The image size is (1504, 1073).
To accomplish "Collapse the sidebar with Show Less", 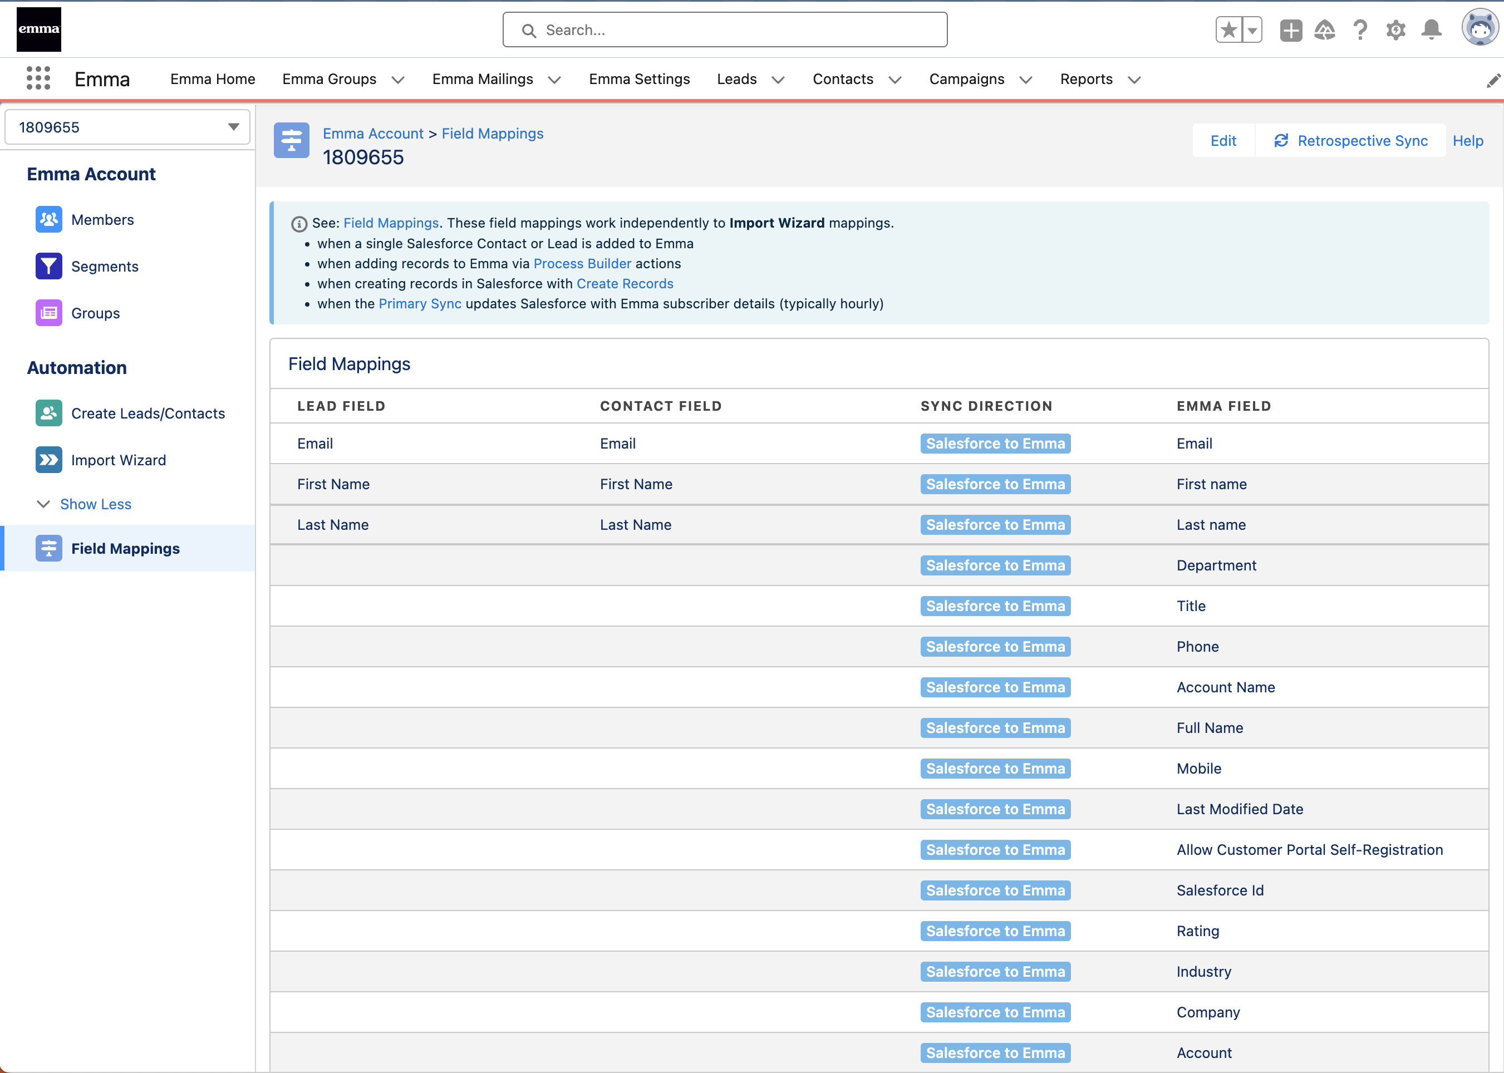I will 95,504.
